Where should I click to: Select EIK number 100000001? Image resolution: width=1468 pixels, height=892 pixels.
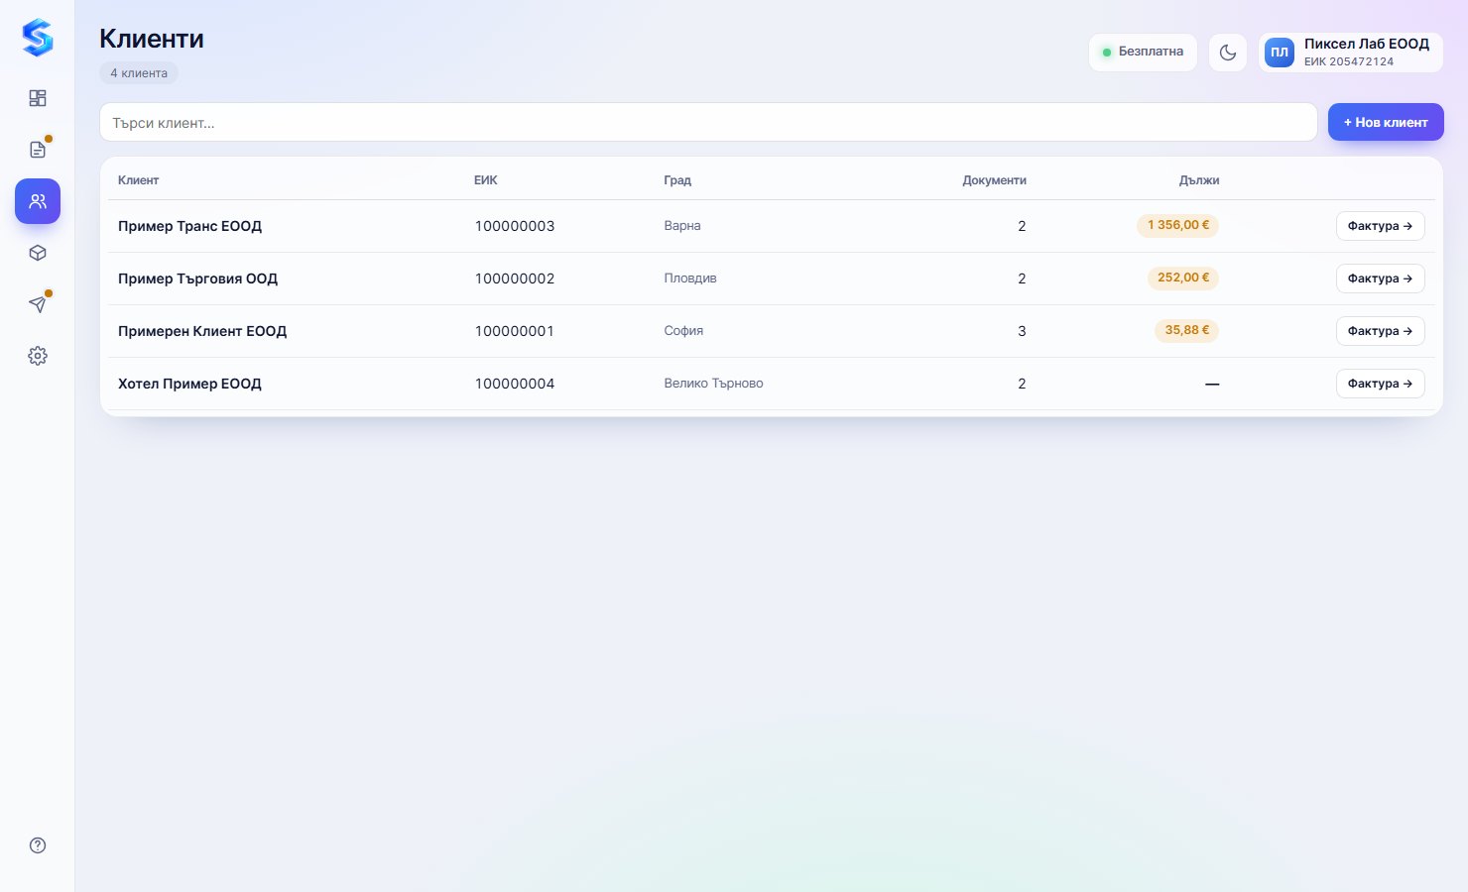pyautogui.click(x=515, y=331)
